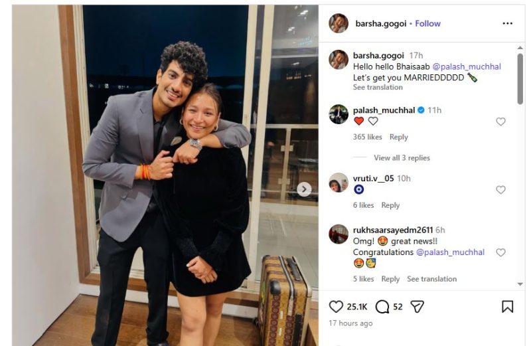Like the post with the heart icon
531x346 pixels.
click(337, 306)
